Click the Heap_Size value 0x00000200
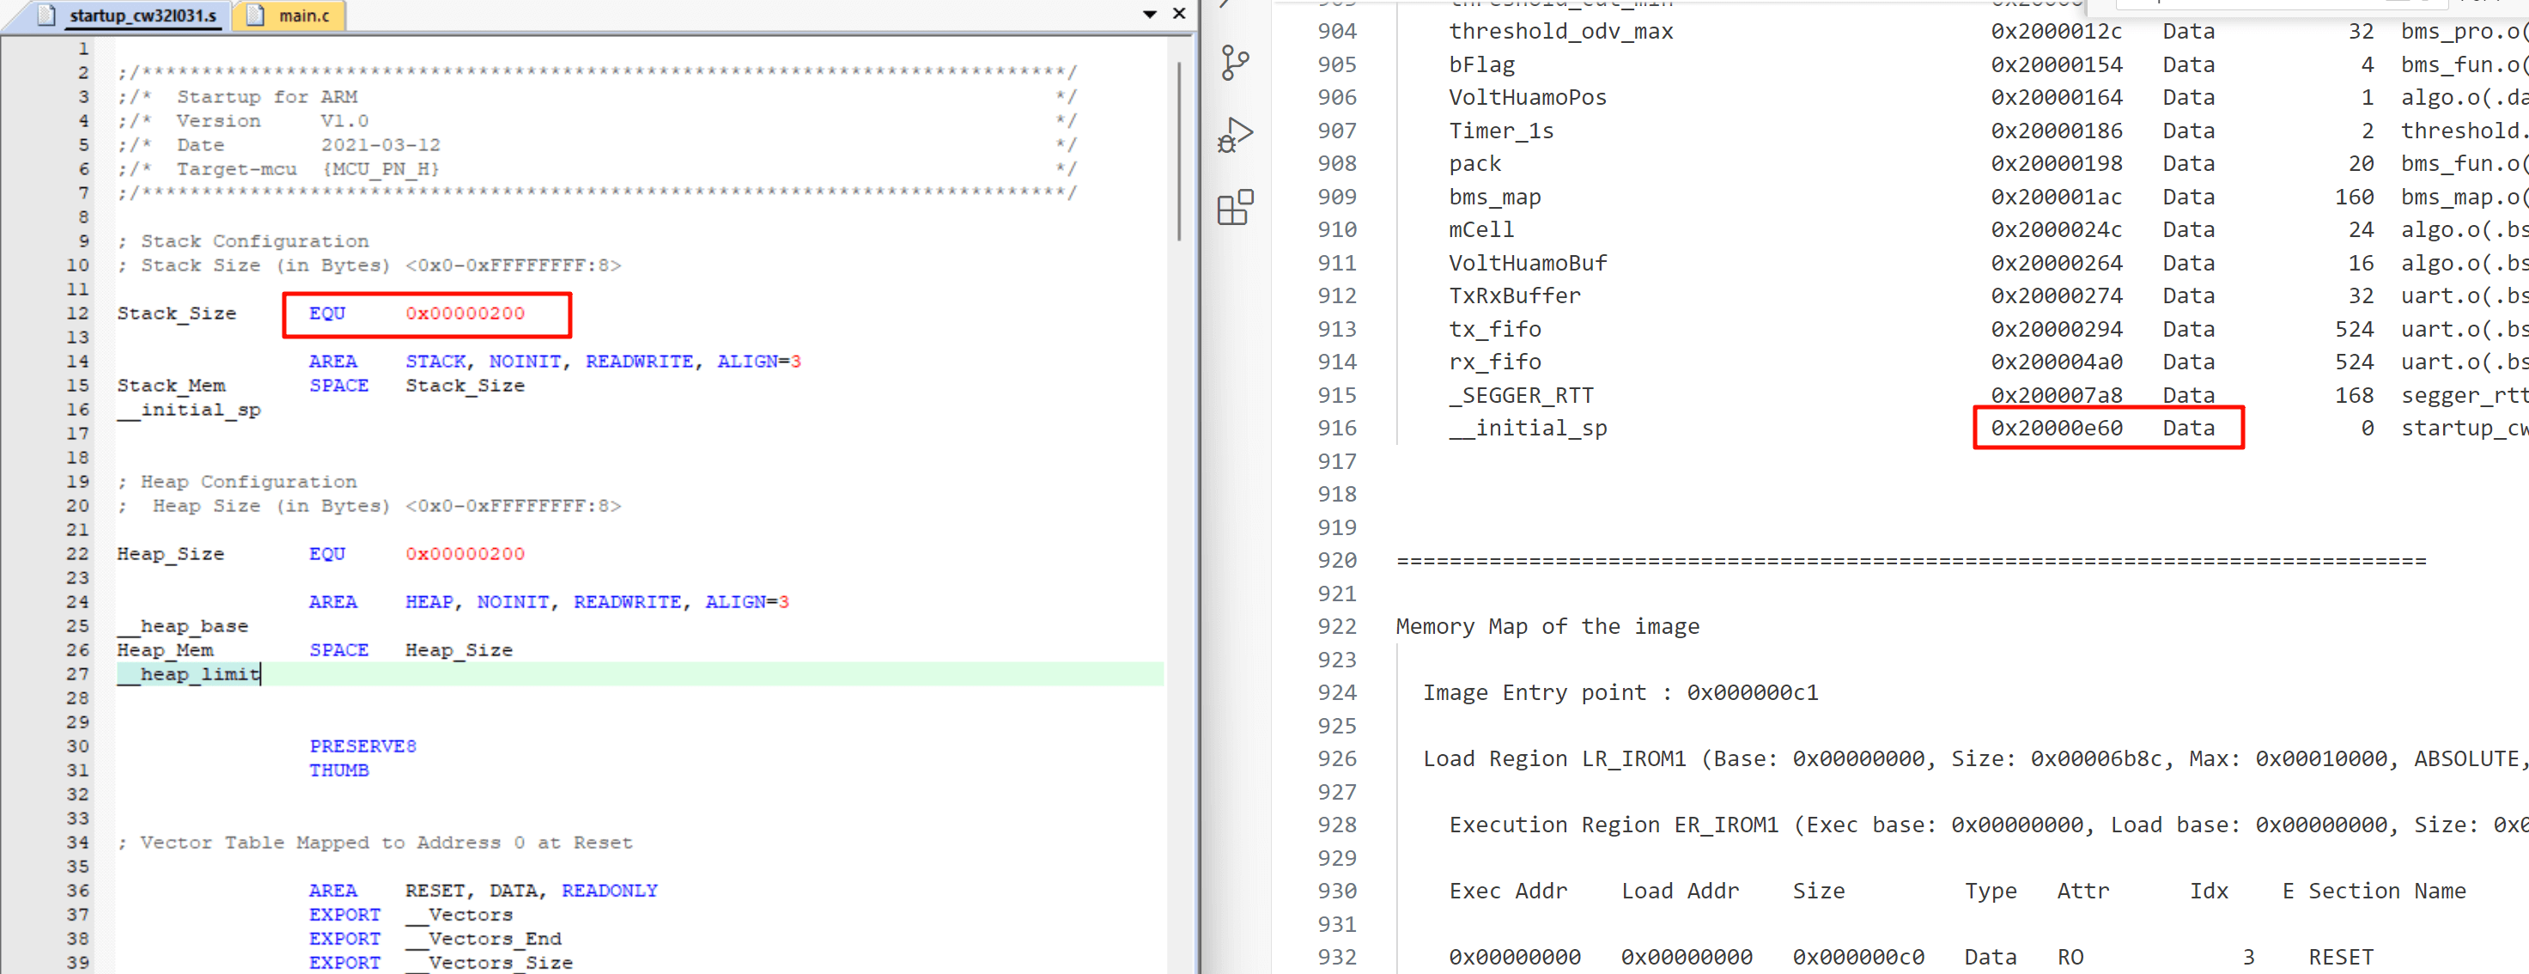 (x=465, y=554)
